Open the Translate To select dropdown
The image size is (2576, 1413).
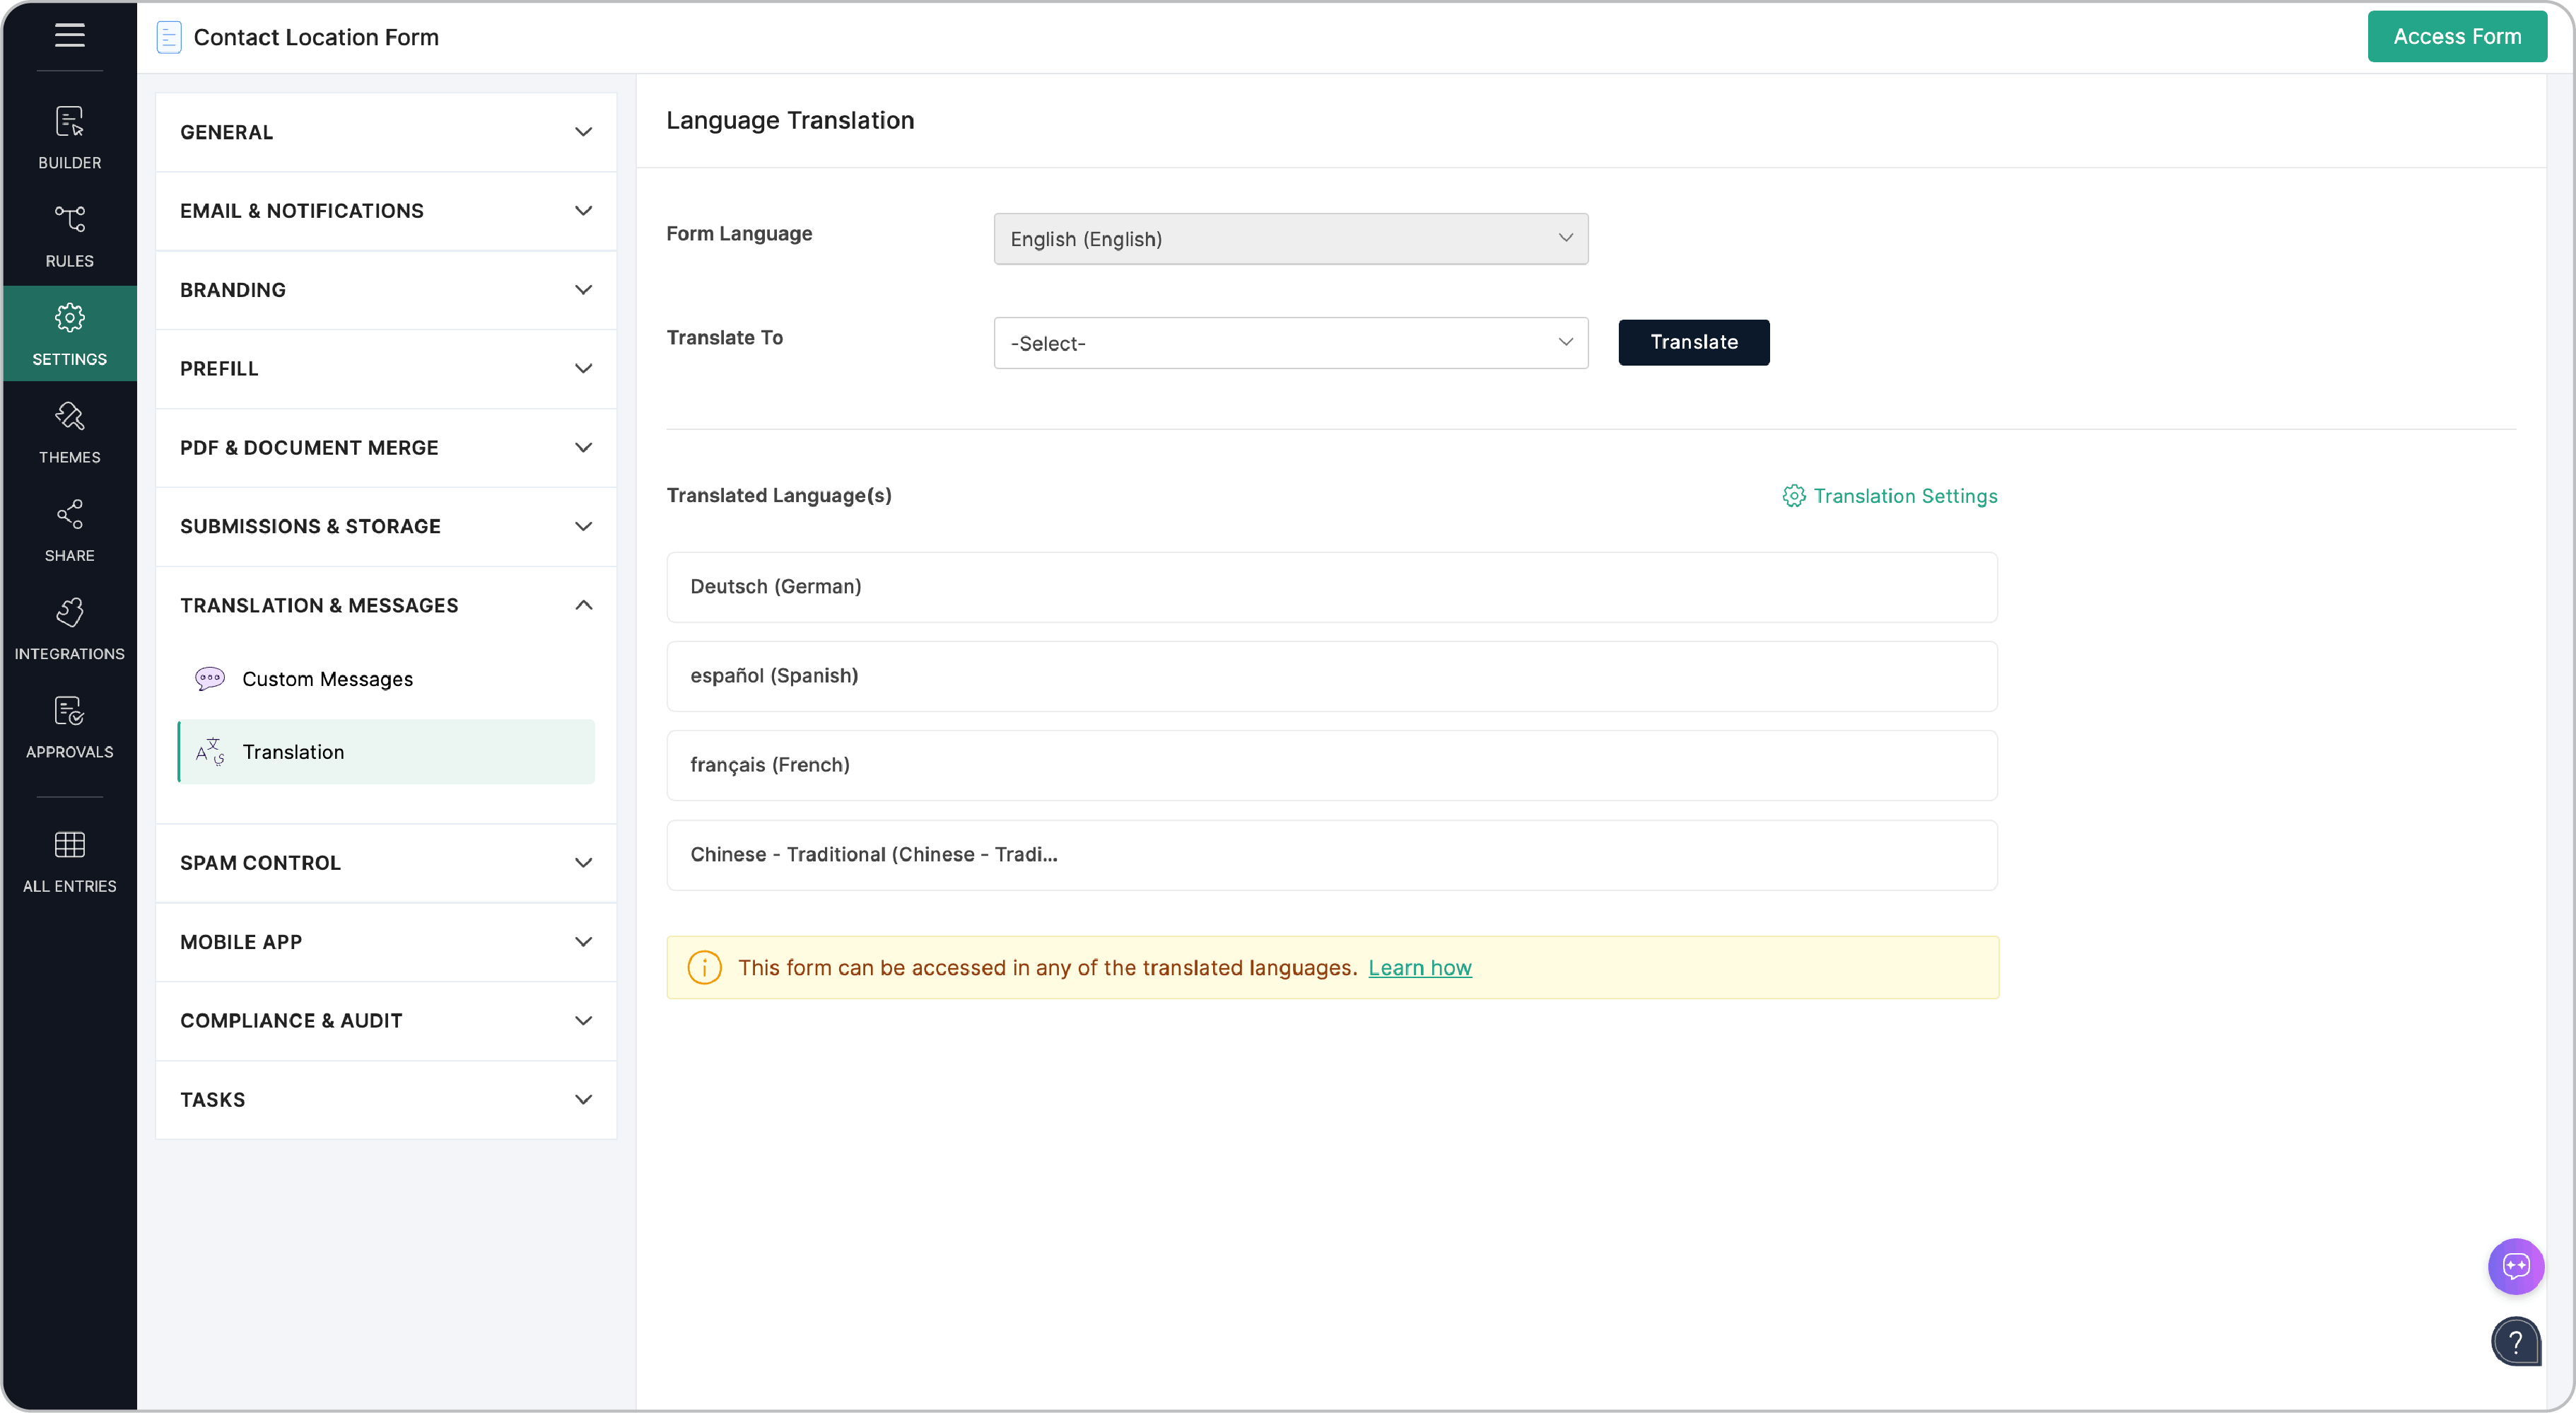[x=1290, y=342]
